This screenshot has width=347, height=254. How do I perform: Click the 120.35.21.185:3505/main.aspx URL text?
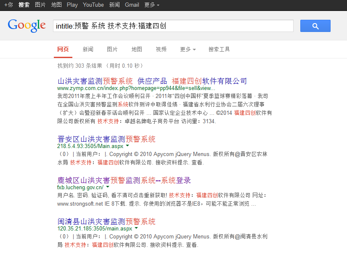[95, 228]
